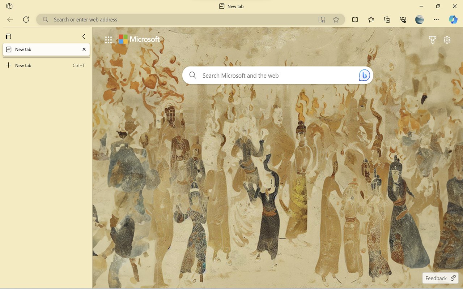Open Microsoft Rewards trophy icon
The width and height of the screenshot is (463, 289).
tap(432, 40)
